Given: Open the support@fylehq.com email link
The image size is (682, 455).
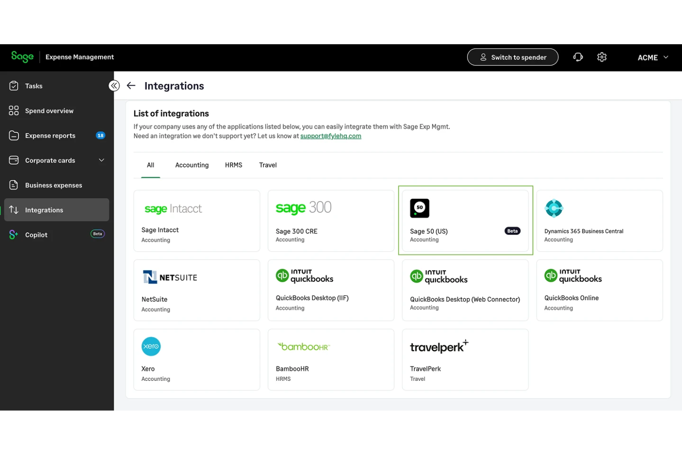Looking at the screenshot, I should [330, 136].
